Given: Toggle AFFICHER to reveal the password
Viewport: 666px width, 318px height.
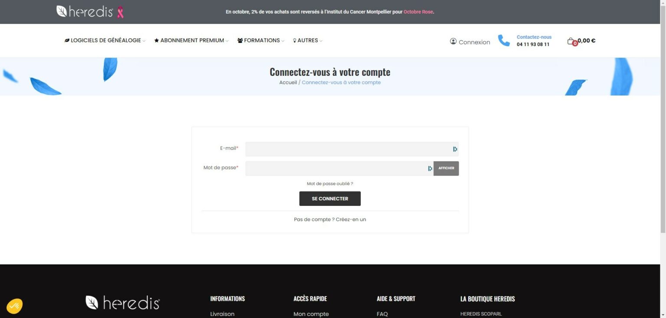Looking at the screenshot, I should (x=446, y=168).
